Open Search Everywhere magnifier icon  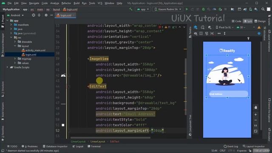pyautogui.click(x=263, y=9)
